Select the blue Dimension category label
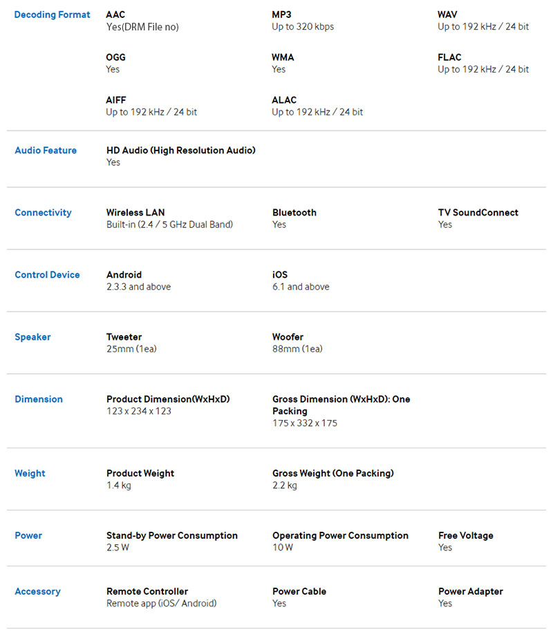 (x=39, y=399)
